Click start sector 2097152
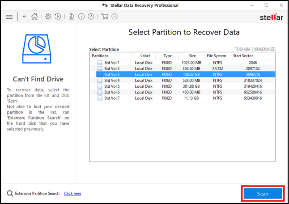This screenshot has height=204, width=289. click(x=253, y=68)
